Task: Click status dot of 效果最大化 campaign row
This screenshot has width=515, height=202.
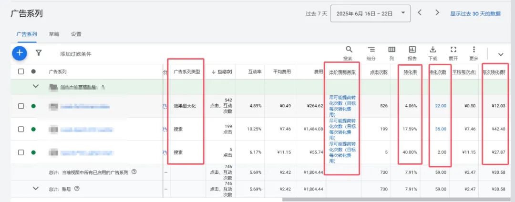Action: (x=33, y=106)
